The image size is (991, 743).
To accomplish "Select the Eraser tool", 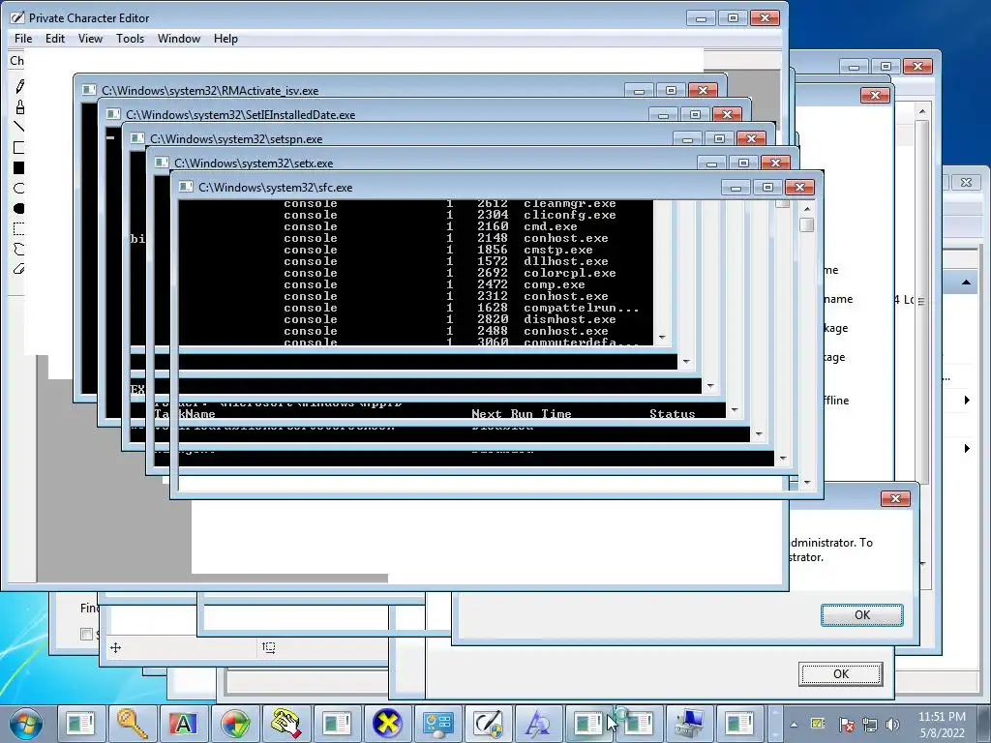I will (x=19, y=269).
